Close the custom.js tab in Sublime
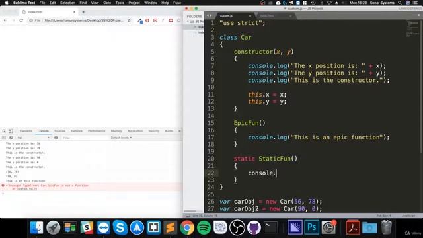423x238 pixels. coord(250,16)
